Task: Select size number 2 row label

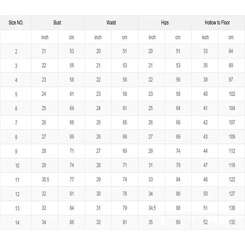Action: (16, 51)
